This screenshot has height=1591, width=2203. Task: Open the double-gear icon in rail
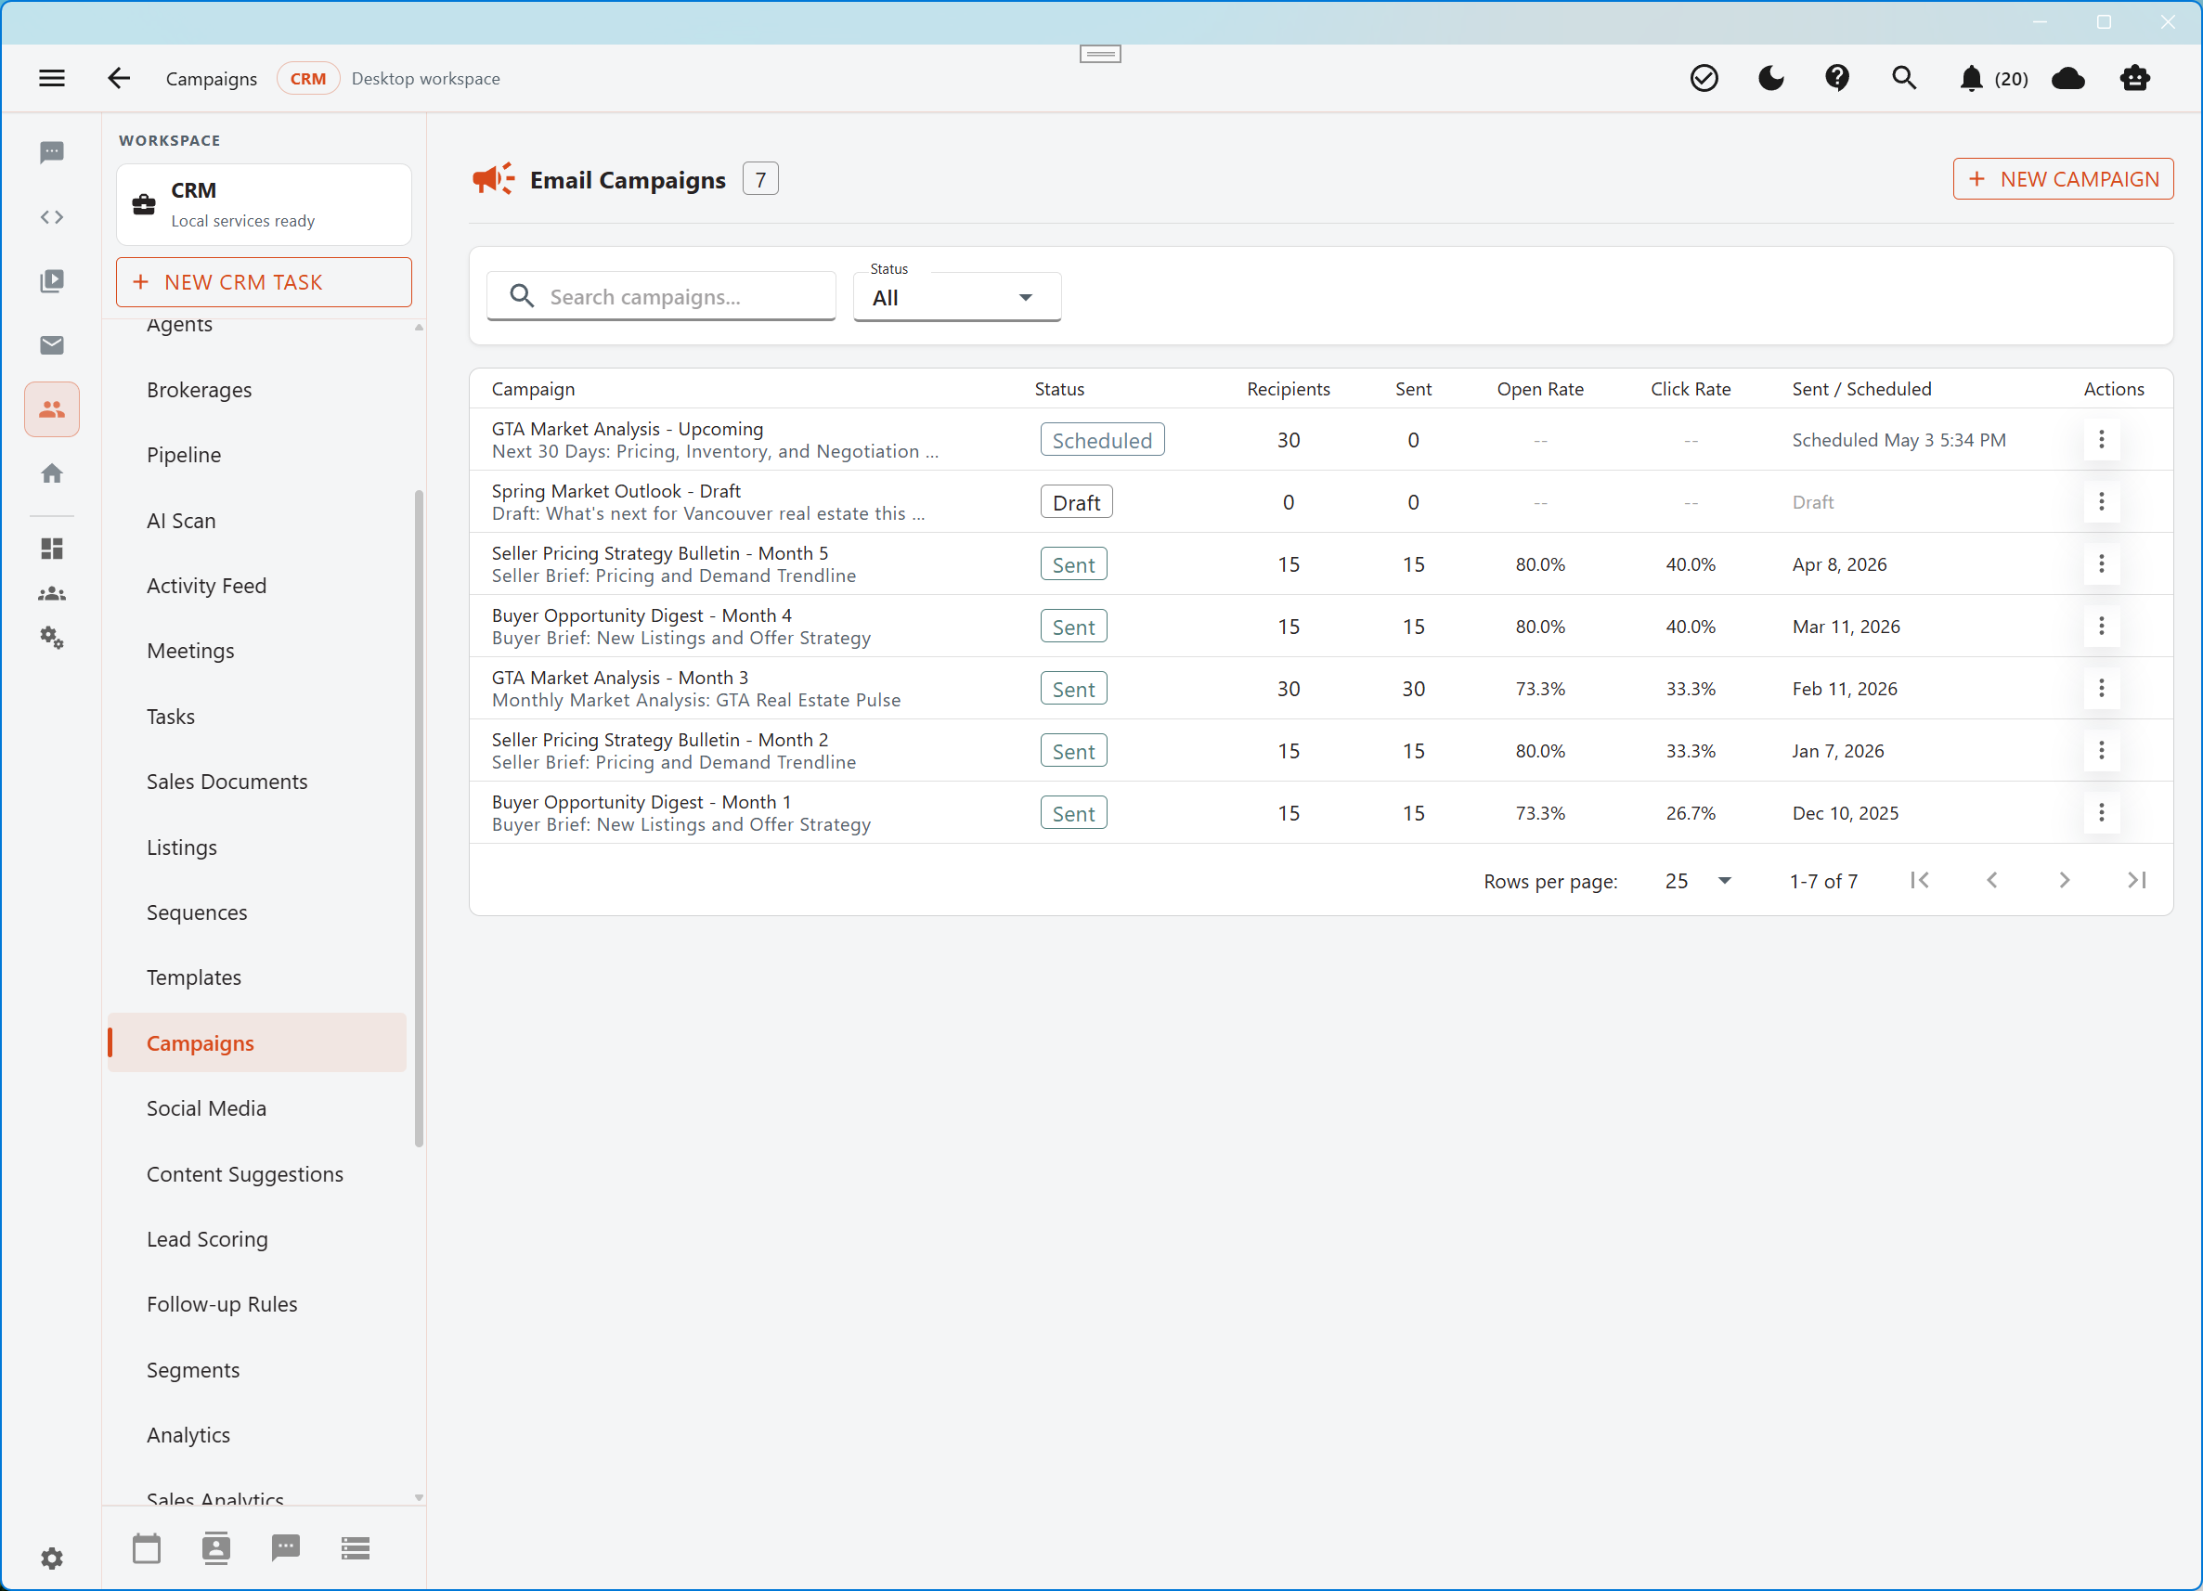(51, 637)
